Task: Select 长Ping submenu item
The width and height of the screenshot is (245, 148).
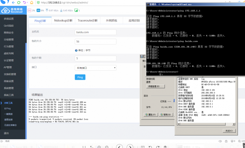Action: 7,108
